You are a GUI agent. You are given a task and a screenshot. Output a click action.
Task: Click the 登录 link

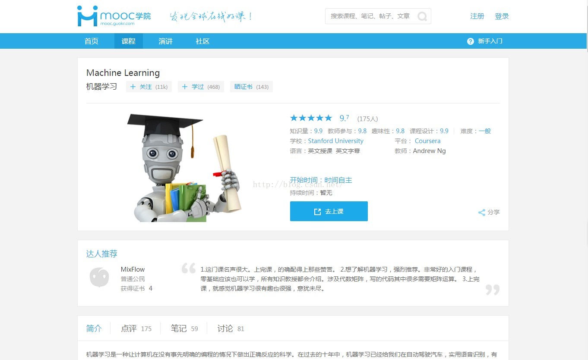point(502,16)
